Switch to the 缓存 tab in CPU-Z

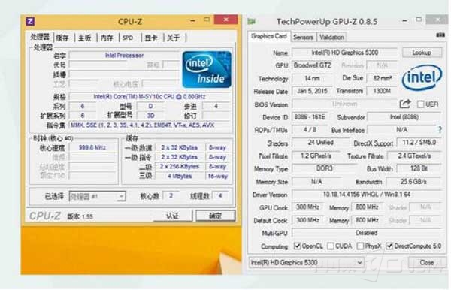click(x=62, y=38)
